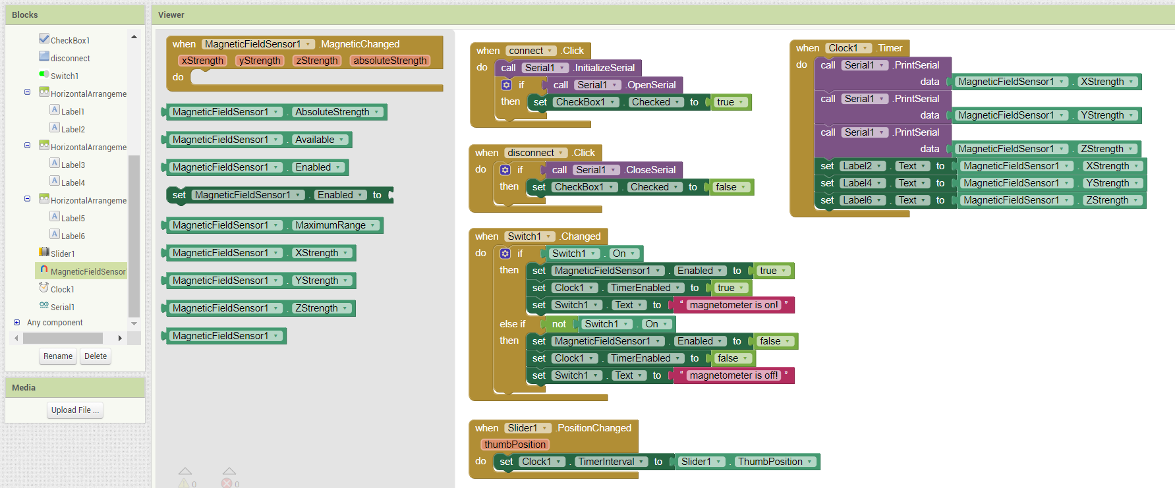The height and width of the screenshot is (488, 1175).
Task: Open the disconnect dropdown in the Click event
Action: click(536, 153)
